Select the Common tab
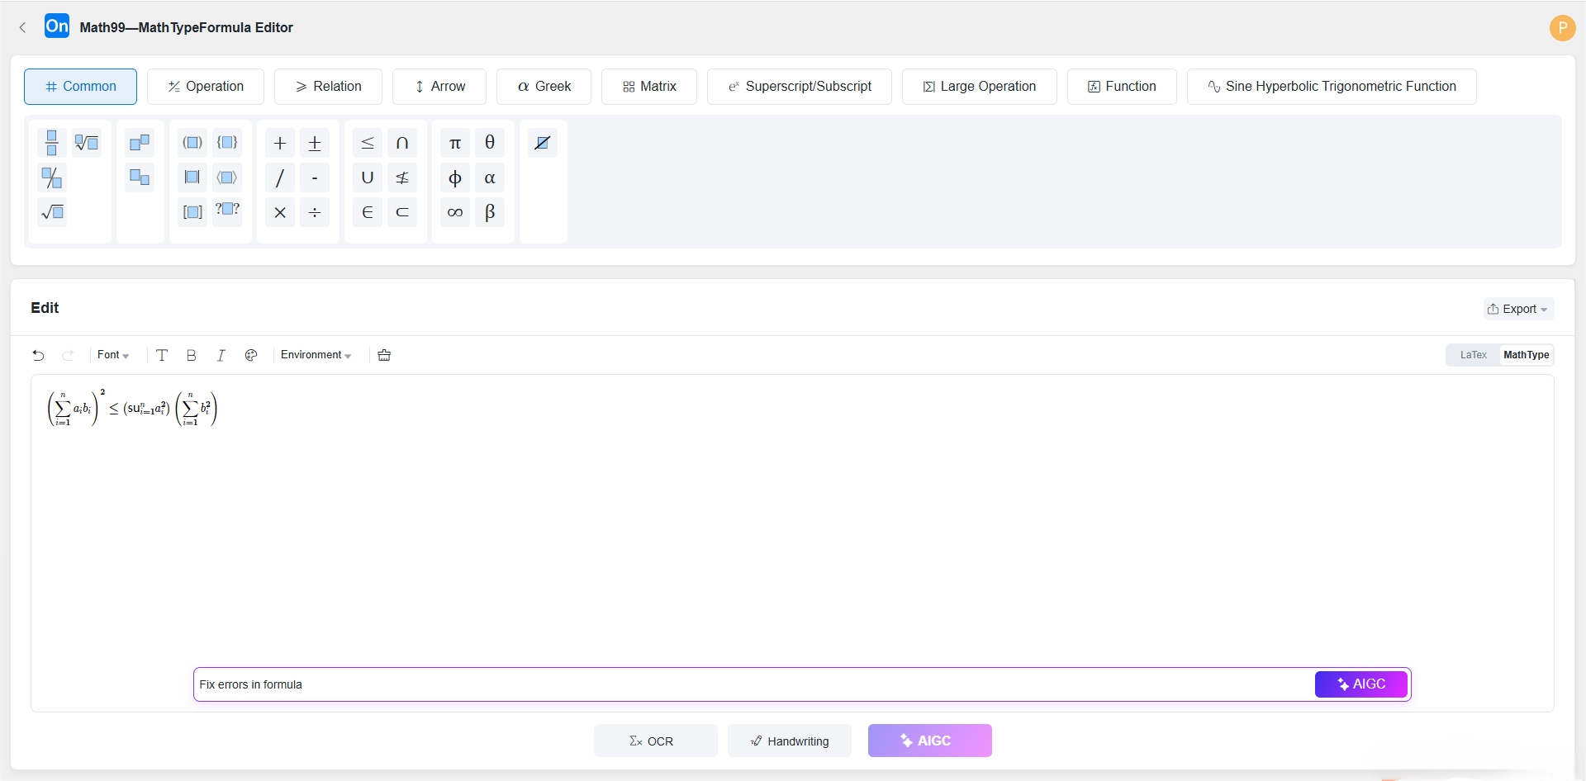Viewport: 1586px width, 781px height. pyautogui.click(x=80, y=87)
